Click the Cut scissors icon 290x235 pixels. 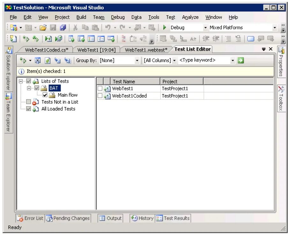(x=75, y=28)
